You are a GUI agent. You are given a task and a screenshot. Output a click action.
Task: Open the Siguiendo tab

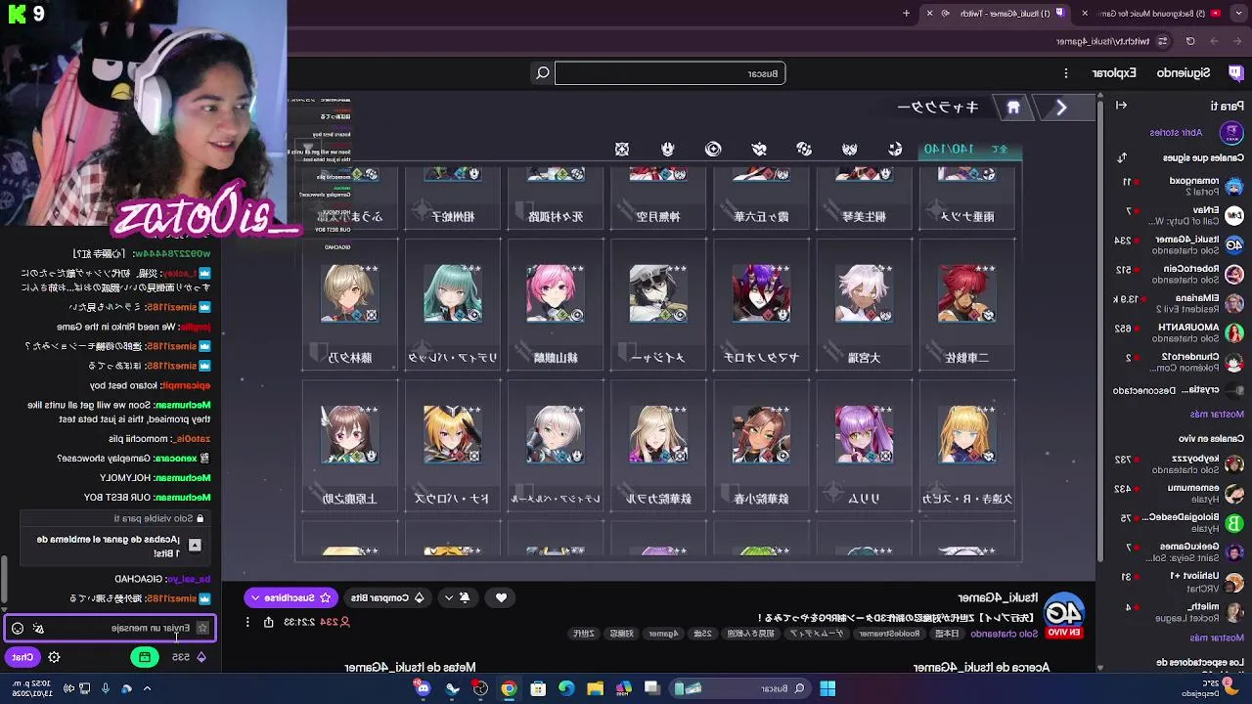coord(1183,73)
